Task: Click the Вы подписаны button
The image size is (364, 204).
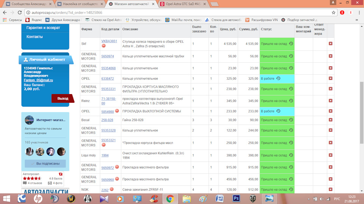Action: (x=45, y=164)
